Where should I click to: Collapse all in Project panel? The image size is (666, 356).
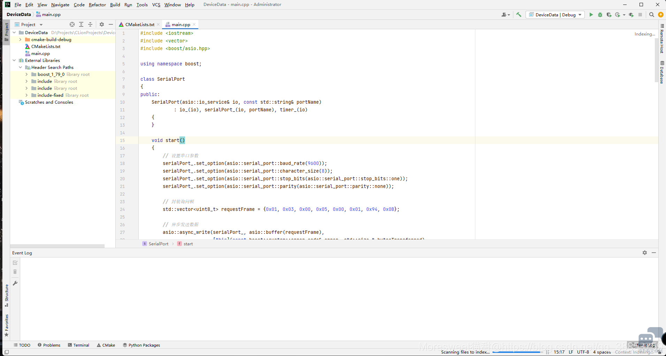(x=90, y=24)
